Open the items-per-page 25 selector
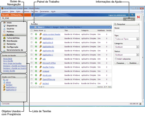Viewport: 145px width, 116px height. [x=105, y=87]
